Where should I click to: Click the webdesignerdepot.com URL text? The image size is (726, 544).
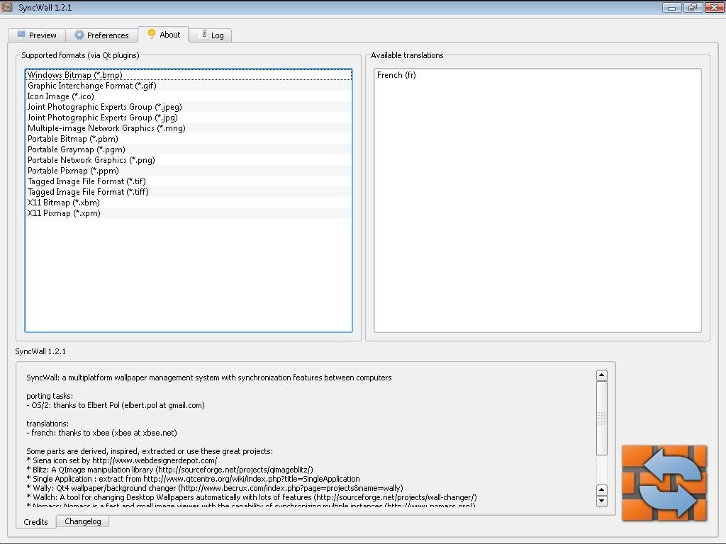[155, 460]
